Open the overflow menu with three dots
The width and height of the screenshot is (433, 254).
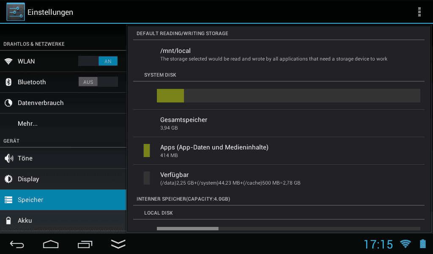pyautogui.click(x=419, y=12)
